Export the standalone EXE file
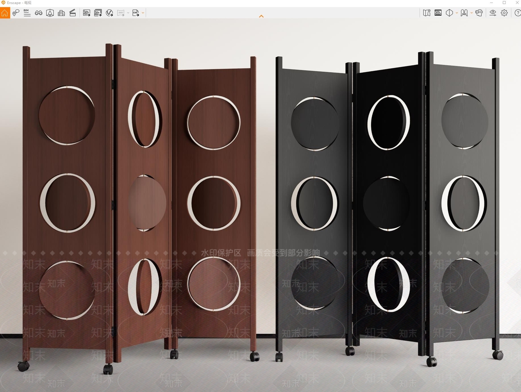This screenshot has width=521, height=392. click(x=136, y=13)
